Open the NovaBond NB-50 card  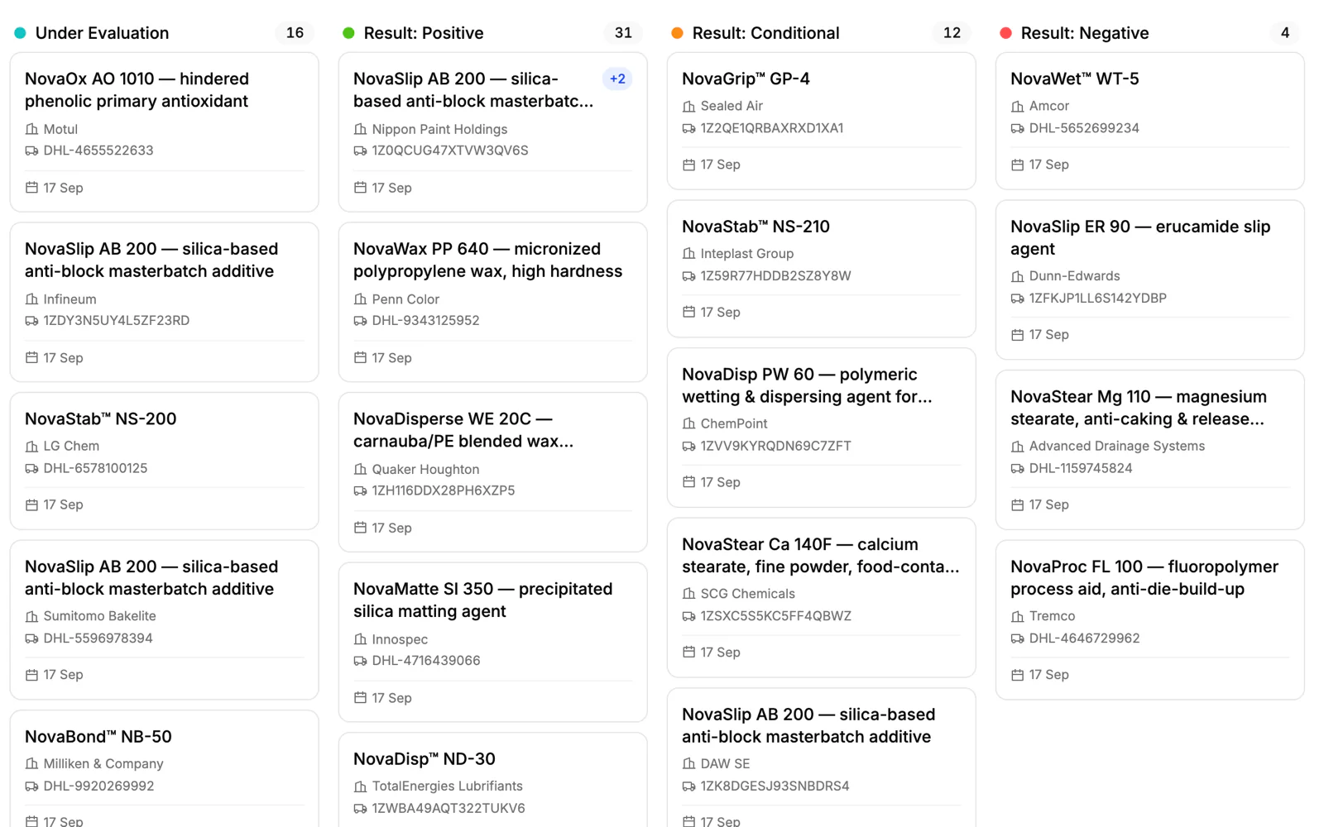click(x=164, y=769)
